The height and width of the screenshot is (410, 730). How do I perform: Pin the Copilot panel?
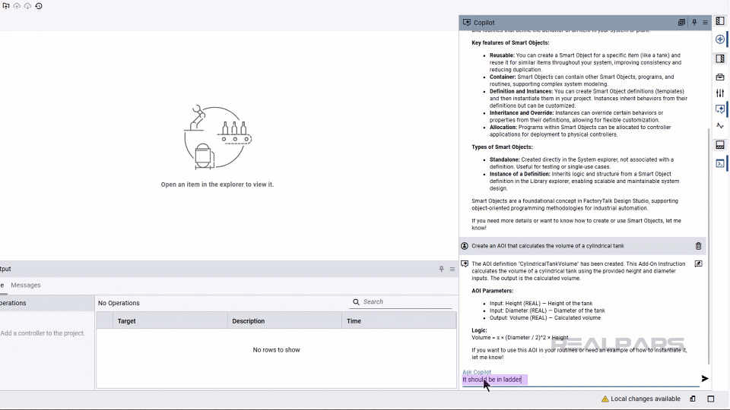[694, 22]
